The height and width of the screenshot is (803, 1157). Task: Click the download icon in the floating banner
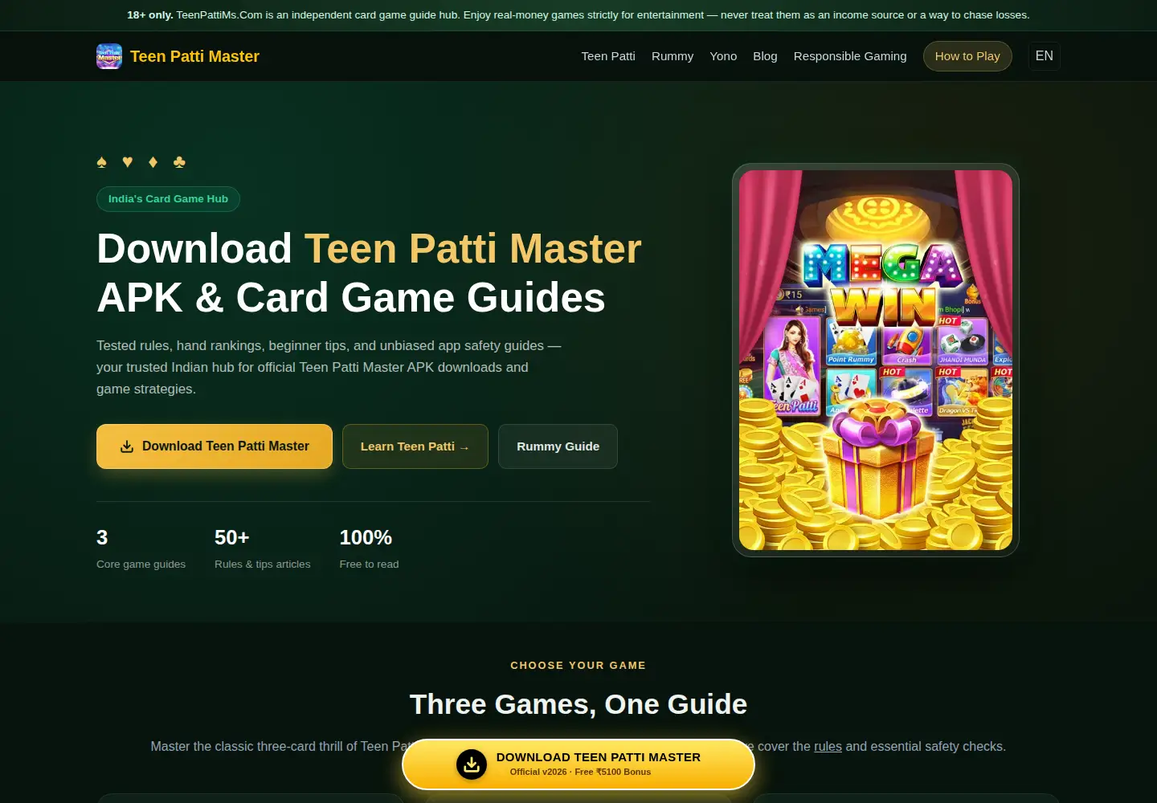point(472,764)
